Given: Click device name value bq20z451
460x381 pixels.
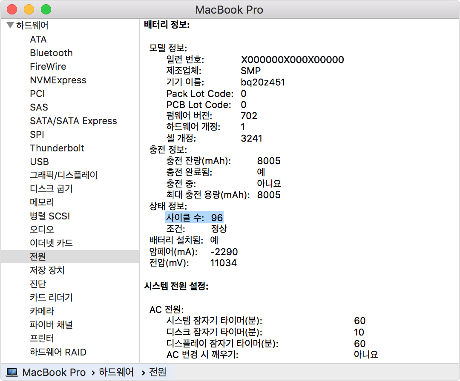Looking at the screenshot, I should pos(263,82).
